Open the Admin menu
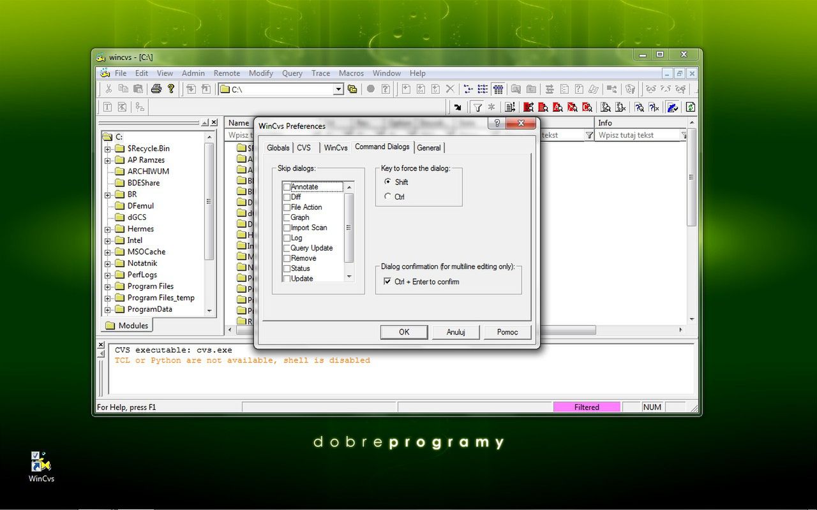 click(193, 73)
